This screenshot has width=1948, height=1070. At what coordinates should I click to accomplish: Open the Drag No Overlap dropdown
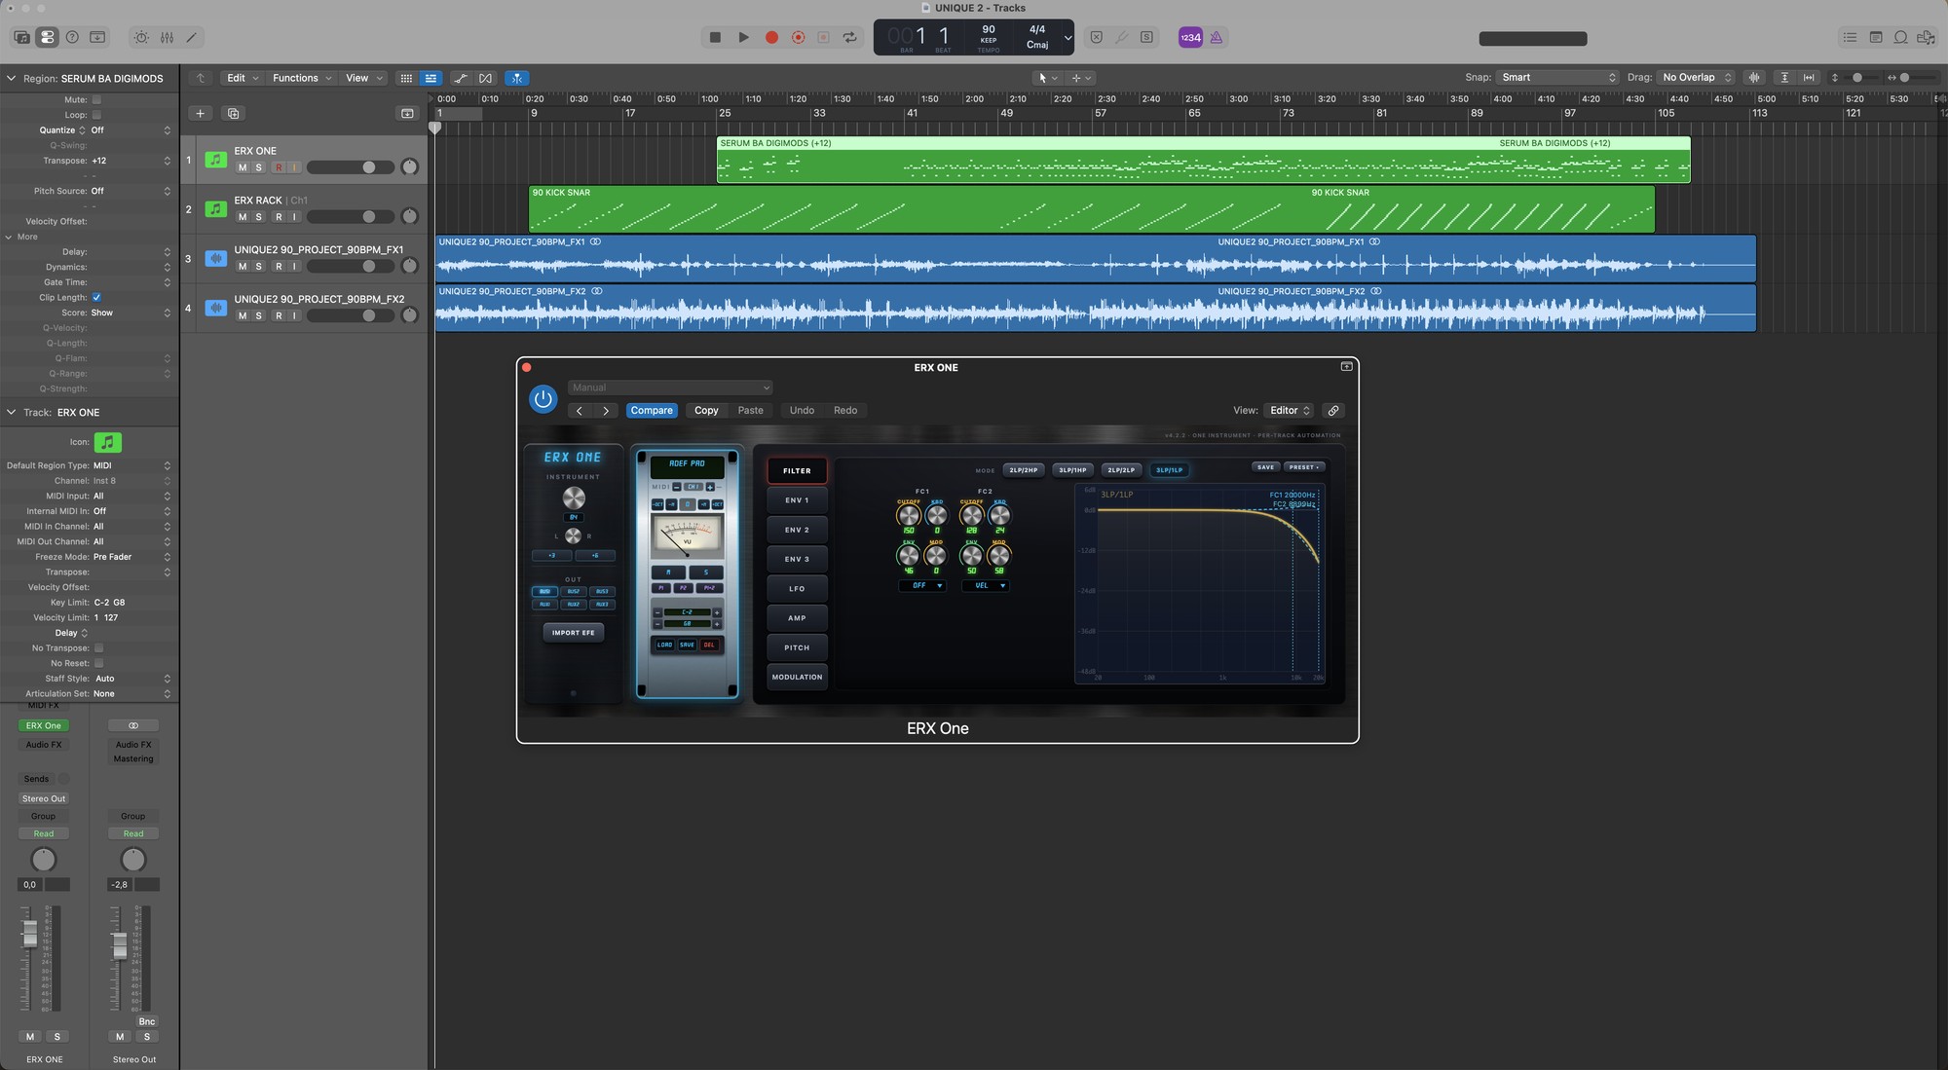click(1697, 77)
